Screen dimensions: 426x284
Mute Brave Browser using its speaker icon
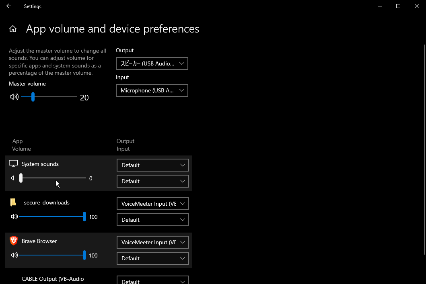click(x=14, y=255)
